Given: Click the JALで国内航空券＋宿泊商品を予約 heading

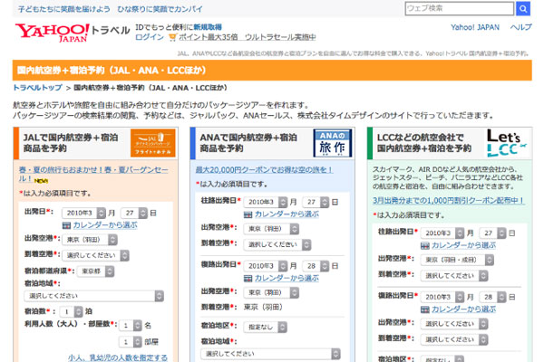Looking at the screenshot, I should pyautogui.click(x=71, y=143).
